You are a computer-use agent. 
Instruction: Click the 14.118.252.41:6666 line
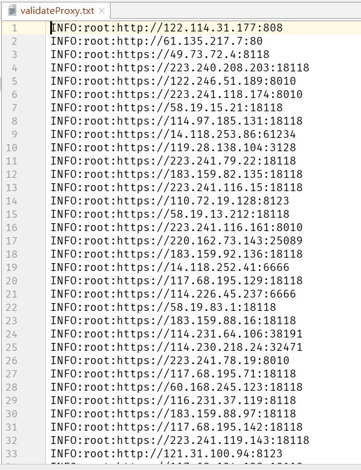(x=170, y=267)
